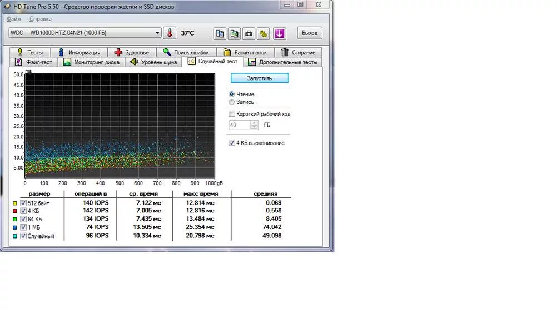
Task: Click the thermometer temperature icon
Action: [x=170, y=33]
